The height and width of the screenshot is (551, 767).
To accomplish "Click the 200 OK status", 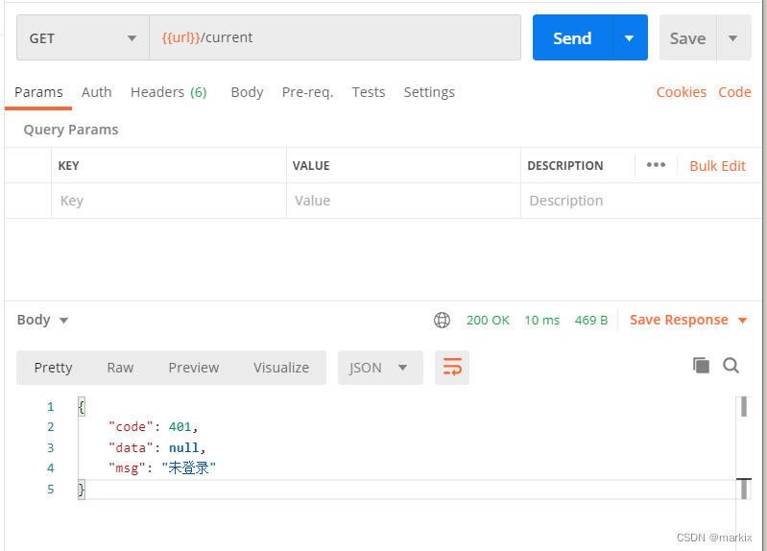I will [488, 320].
